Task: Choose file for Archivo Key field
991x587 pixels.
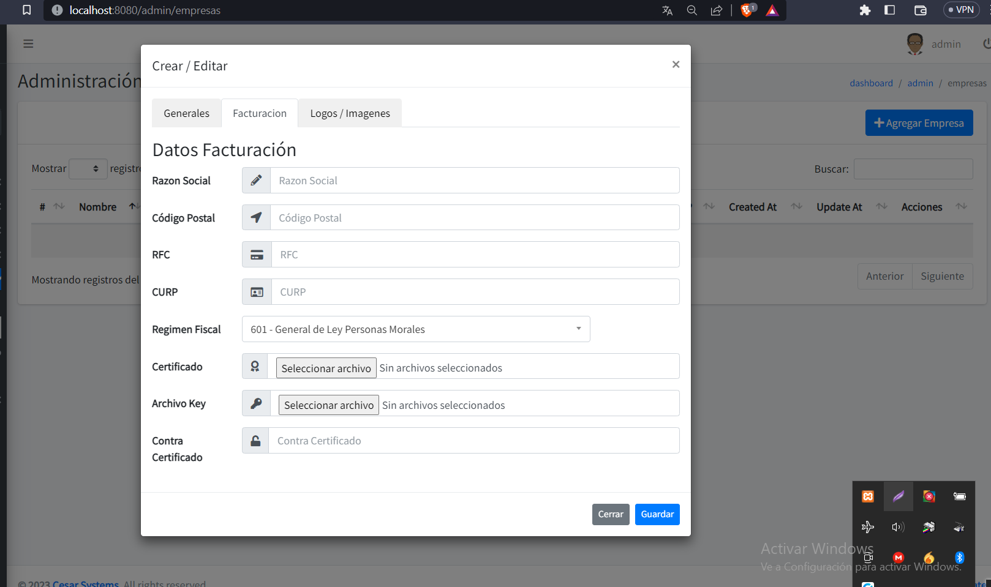Action: [x=328, y=405]
